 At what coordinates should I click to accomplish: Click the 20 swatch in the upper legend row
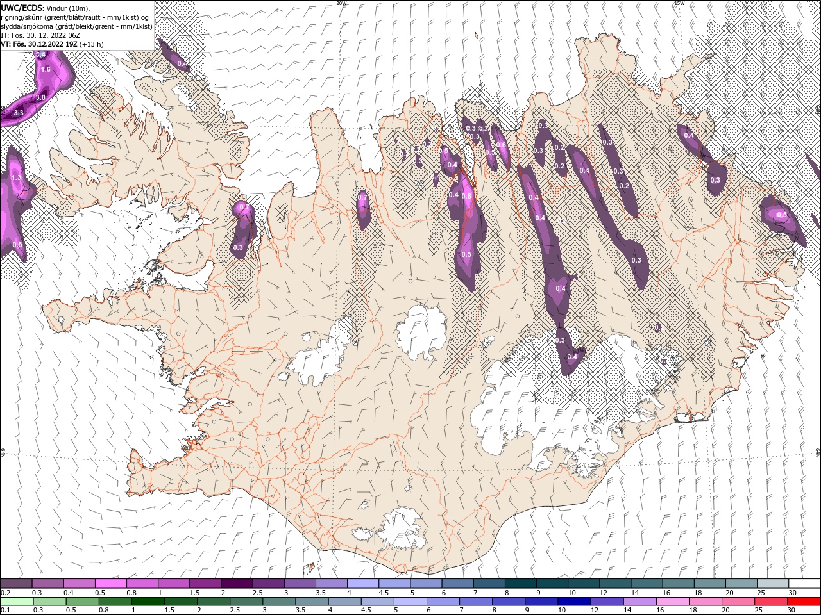(741, 583)
